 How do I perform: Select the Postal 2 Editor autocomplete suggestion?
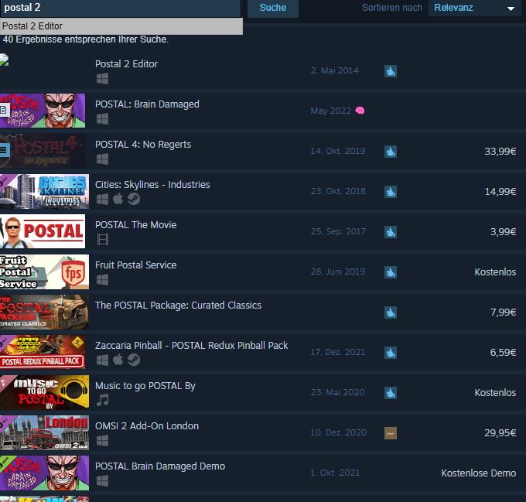click(121, 26)
